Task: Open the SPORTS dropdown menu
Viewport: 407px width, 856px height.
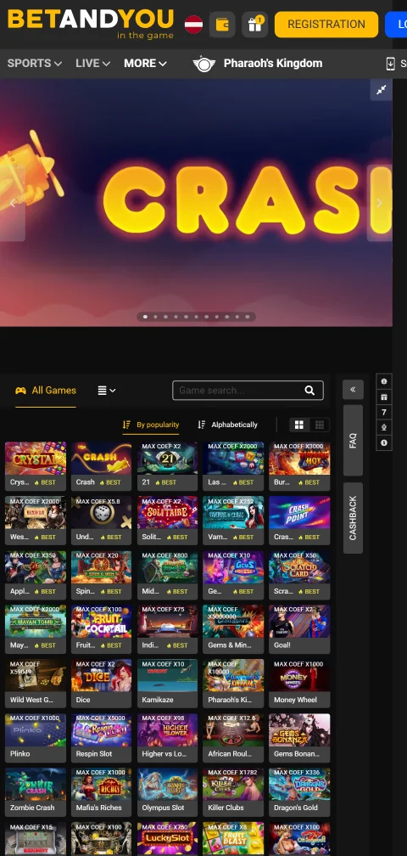Action: coord(34,64)
